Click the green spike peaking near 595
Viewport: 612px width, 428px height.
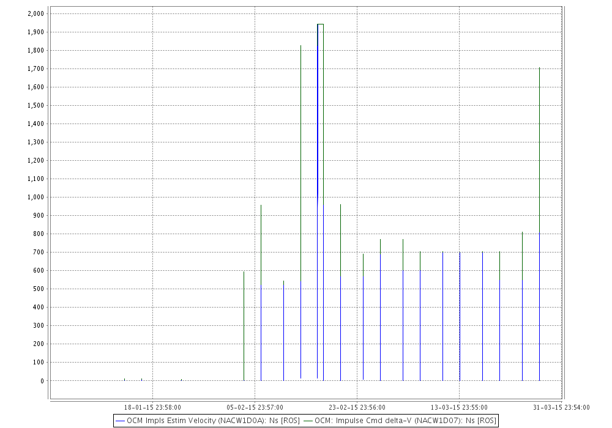click(244, 326)
